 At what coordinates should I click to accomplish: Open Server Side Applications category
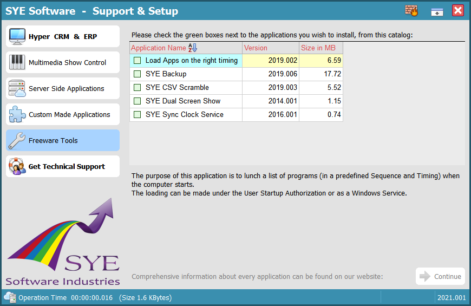point(63,88)
